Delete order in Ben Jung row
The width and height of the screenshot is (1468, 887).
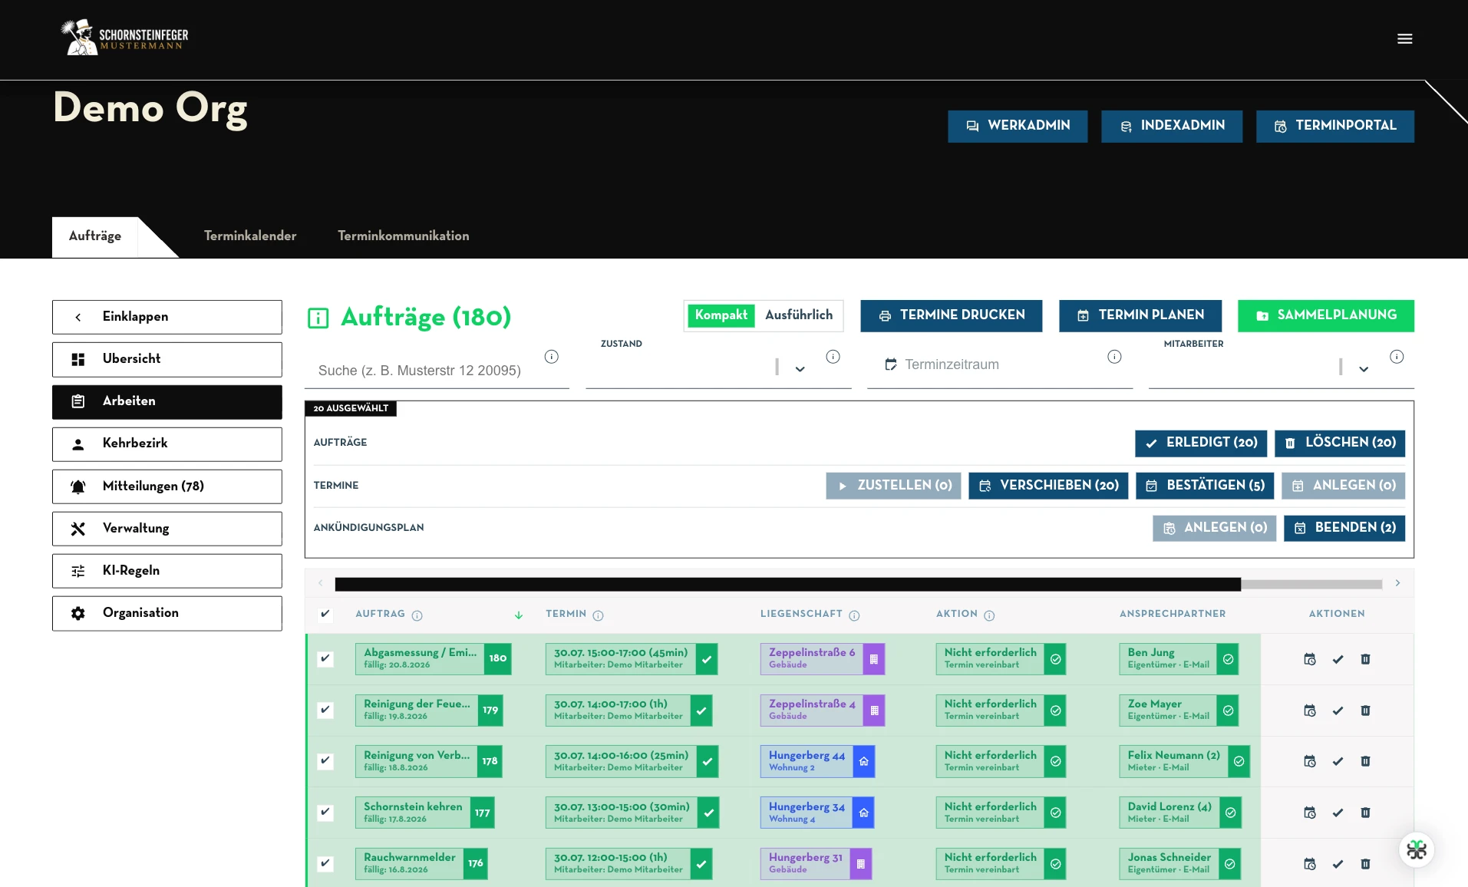1365,659
